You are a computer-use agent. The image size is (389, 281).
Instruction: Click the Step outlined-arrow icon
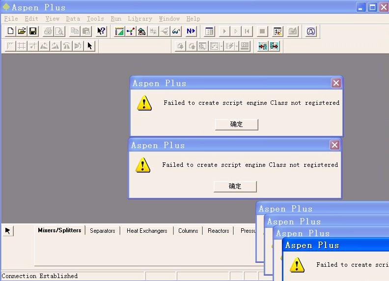click(x=236, y=31)
